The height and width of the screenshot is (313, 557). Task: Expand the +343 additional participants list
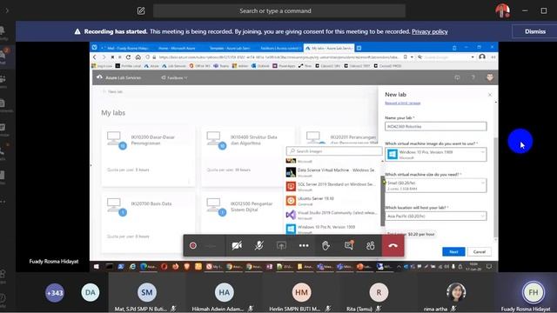click(x=55, y=293)
